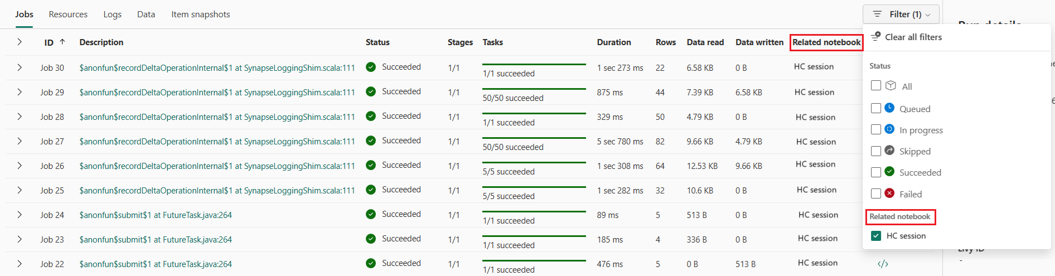Click Job 29 tasks progress bar
Image resolution: width=1055 pixels, height=276 pixels.
(x=534, y=89)
